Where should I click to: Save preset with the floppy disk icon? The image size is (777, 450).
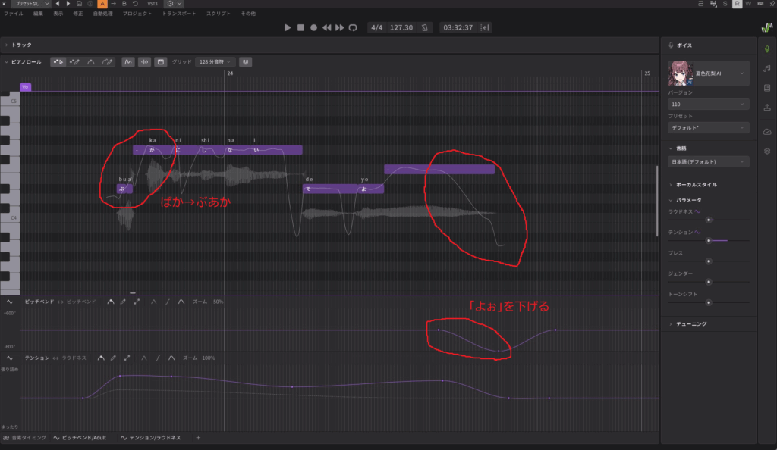(79, 4)
